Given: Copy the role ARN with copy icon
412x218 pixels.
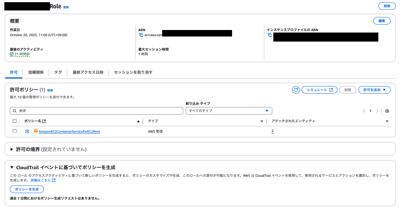Looking at the screenshot, I should [141, 35].
